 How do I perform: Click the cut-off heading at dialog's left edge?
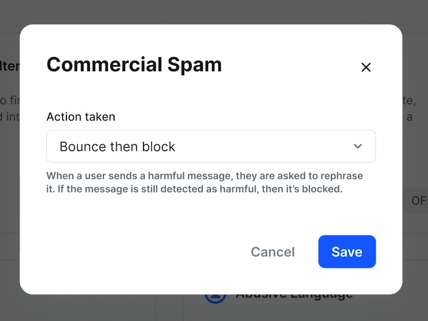tap(11, 66)
